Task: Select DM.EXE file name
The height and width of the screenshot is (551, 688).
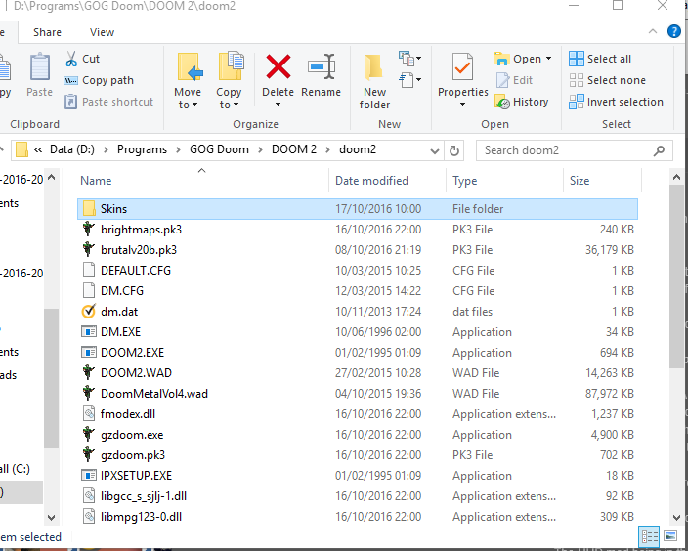Action: (x=120, y=332)
